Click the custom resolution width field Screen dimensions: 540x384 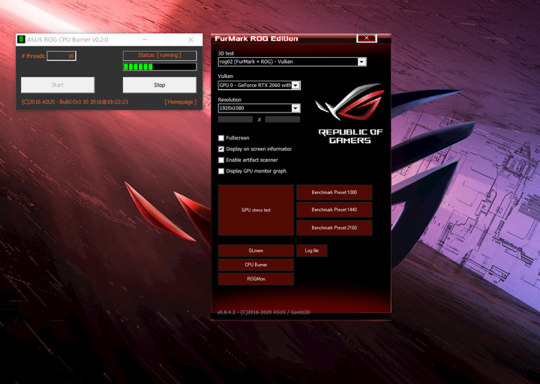(x=235, y=119)
